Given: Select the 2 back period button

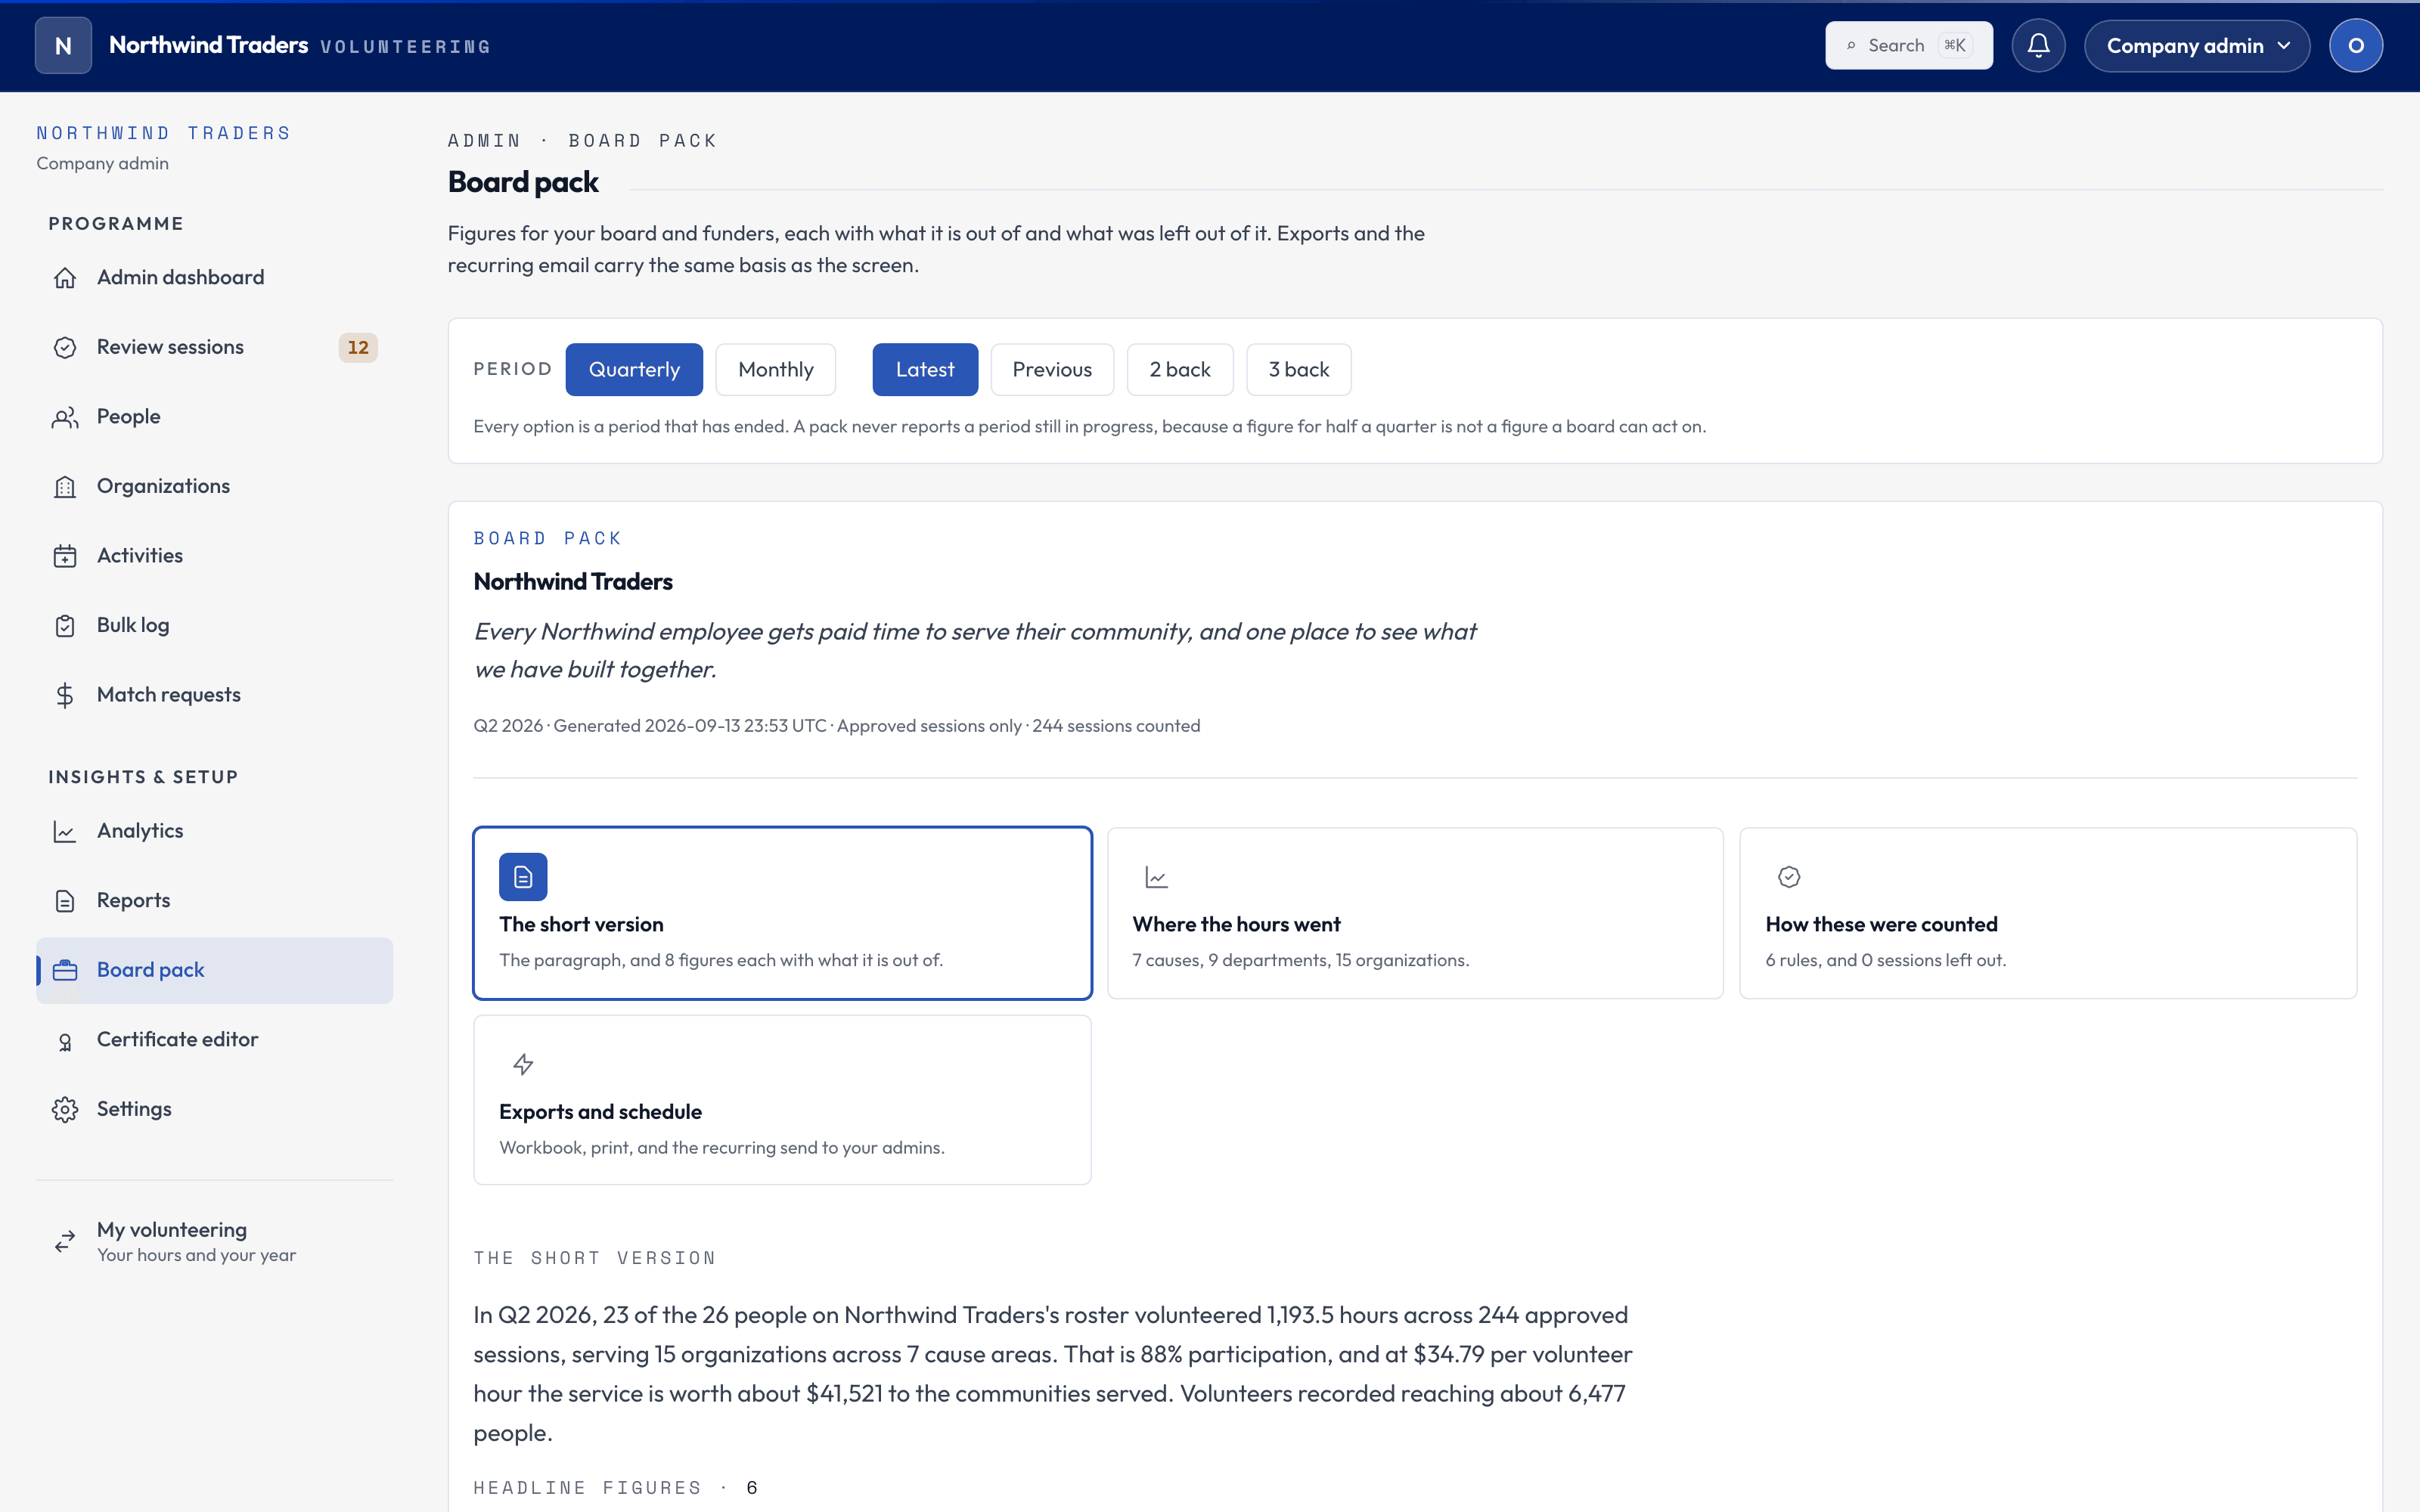Looking at the screenshot, I should [1180, 370].
